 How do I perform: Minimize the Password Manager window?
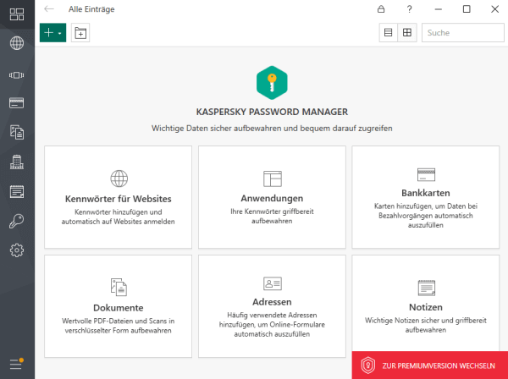point(438,9)
